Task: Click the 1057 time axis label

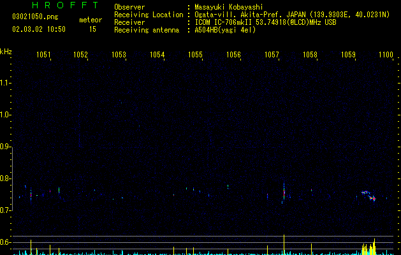Action: coord(272,55)
